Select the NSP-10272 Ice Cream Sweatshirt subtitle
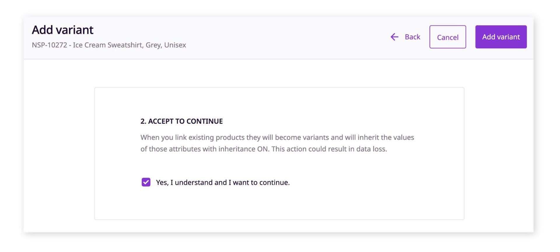The width and height of the screenshot is (560, 252). pyautogui.click(x=109, y=45)
